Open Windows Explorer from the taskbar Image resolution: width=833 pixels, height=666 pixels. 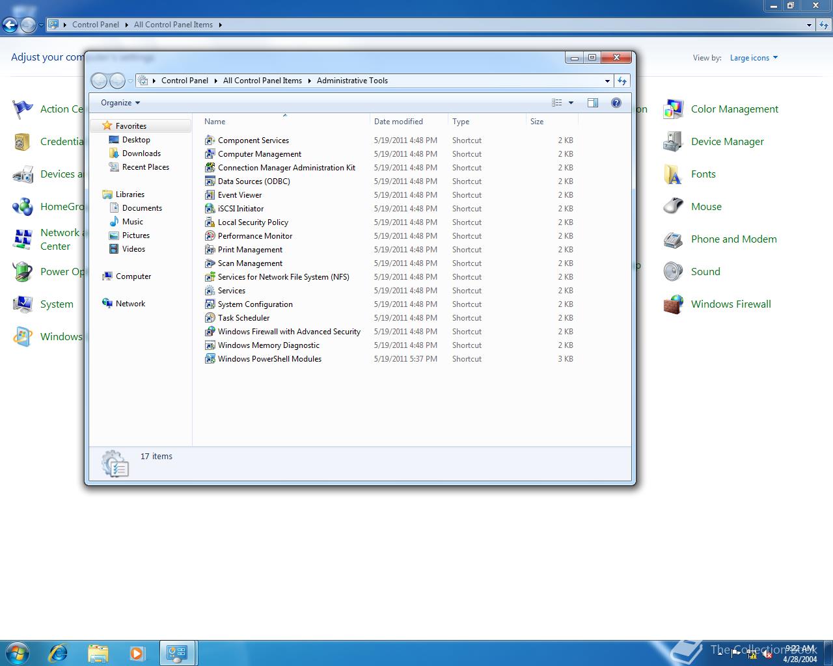(98, 653)
